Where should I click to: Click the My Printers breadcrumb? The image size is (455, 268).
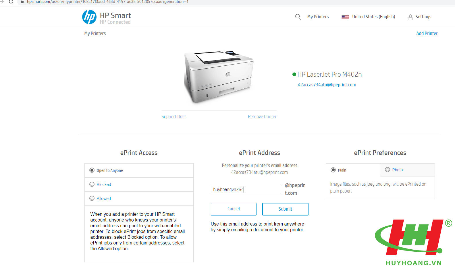click(95, 33)
